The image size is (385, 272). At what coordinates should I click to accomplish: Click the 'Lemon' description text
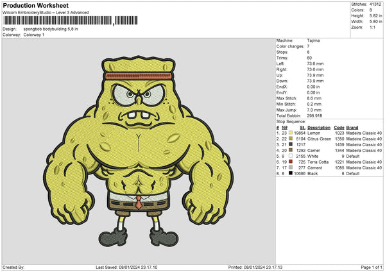[314, 133]
